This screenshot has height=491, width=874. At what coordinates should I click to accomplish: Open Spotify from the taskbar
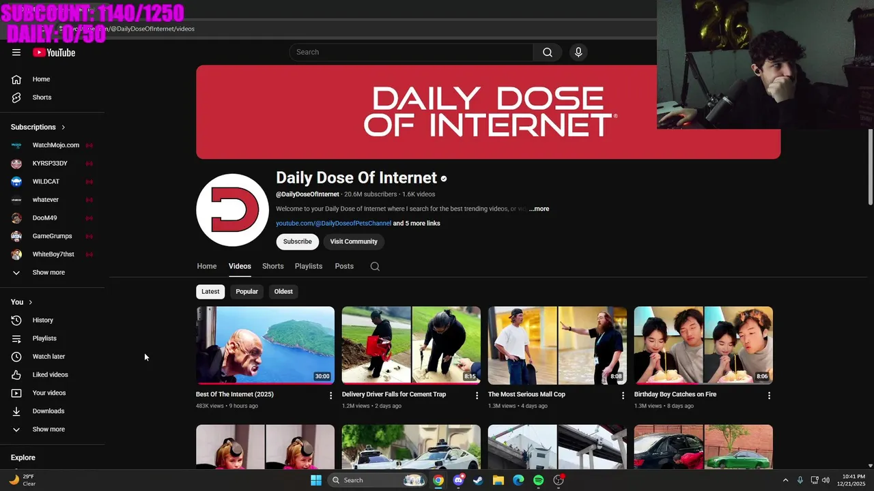[538, 480]
